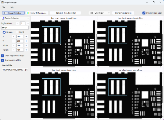Decrease the Height value
The image size is (164, 120).
[x=14, y=50]
